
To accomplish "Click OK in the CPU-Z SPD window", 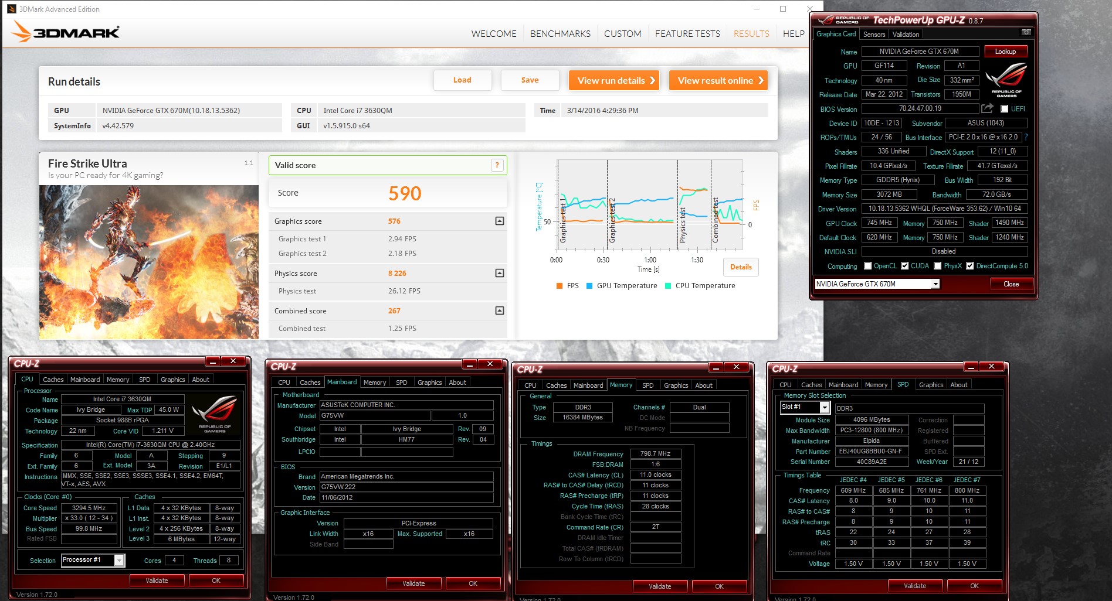I will tap(974, 586).
